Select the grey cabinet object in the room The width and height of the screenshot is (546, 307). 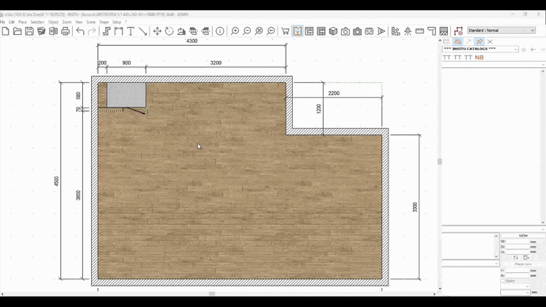tap(126, 95)
